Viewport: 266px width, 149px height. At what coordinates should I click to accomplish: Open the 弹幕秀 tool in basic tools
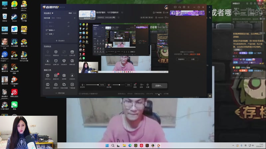pyautogui.click(x=48, y=84)
